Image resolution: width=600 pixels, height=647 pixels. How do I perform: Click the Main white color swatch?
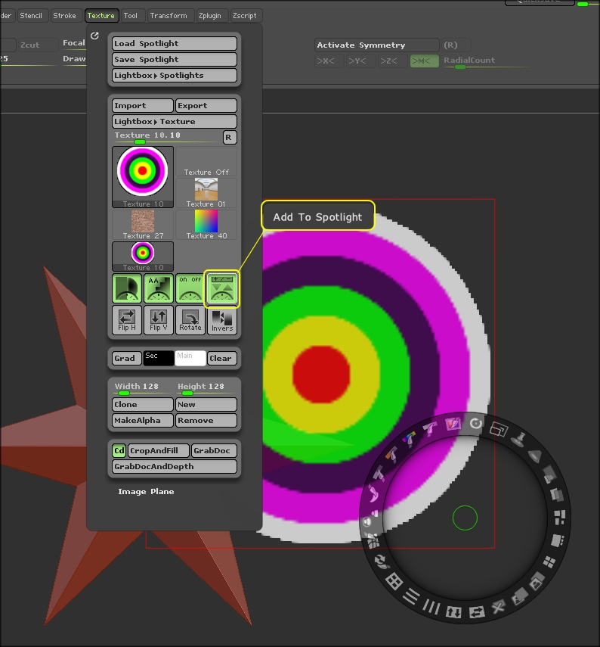(190, 358)
